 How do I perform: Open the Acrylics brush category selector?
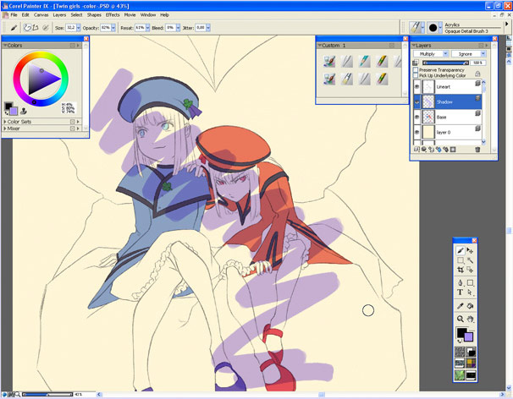coord(416,28)
